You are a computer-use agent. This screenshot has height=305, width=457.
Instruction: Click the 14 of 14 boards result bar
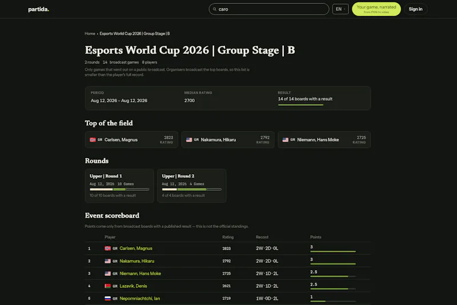click(x=301, y=105)
